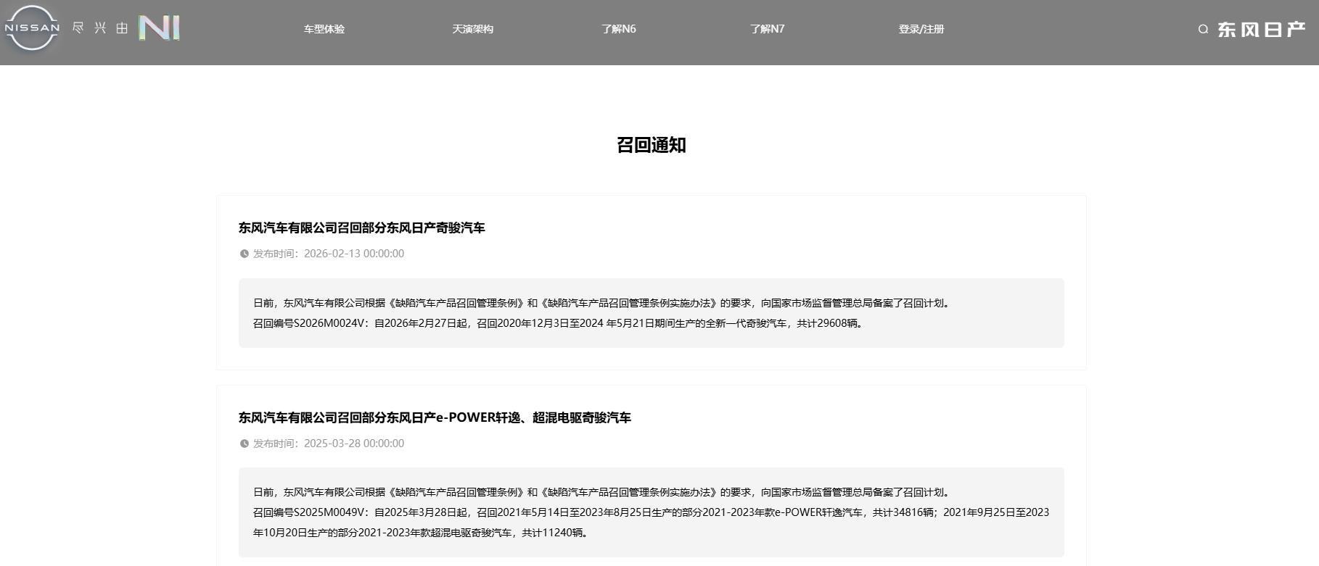Open the 天演架构 menu
This screenshot has height=566, width=1319.
coord(472,29)
